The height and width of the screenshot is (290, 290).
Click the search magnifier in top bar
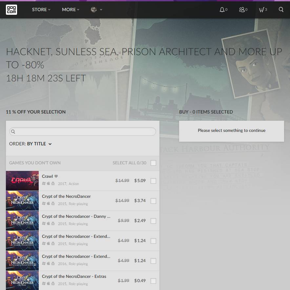tap(281, 10)
